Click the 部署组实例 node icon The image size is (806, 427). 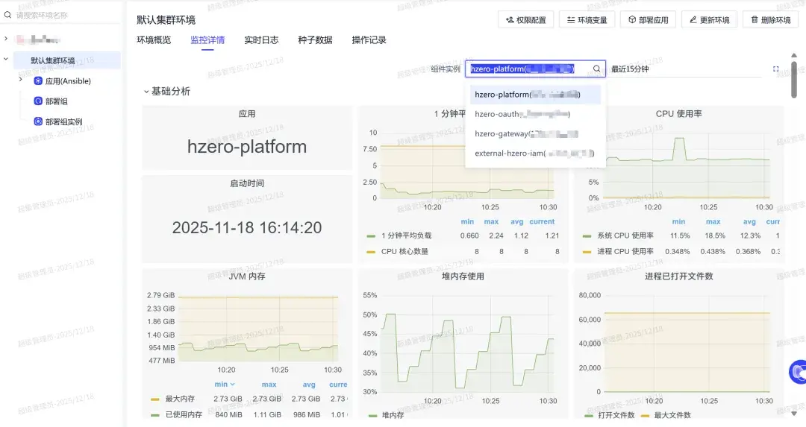point(38,121)
